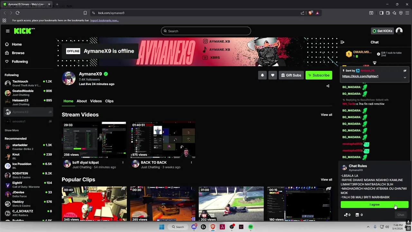Click the I agree chat rules button

tap(375, 205)
